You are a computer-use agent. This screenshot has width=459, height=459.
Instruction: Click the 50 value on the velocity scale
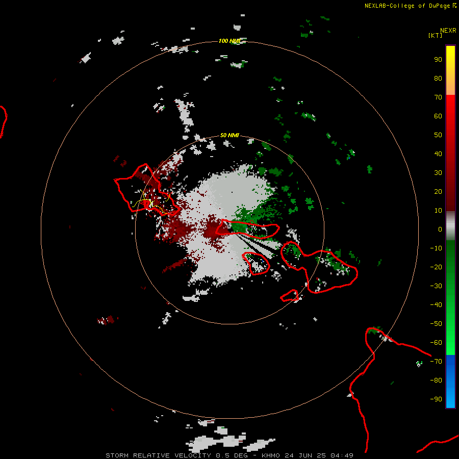438,135
